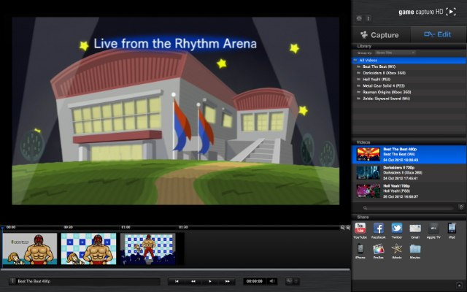Open the Group by dropdown
Screen dimensions: 467x292
pos(395,53)
